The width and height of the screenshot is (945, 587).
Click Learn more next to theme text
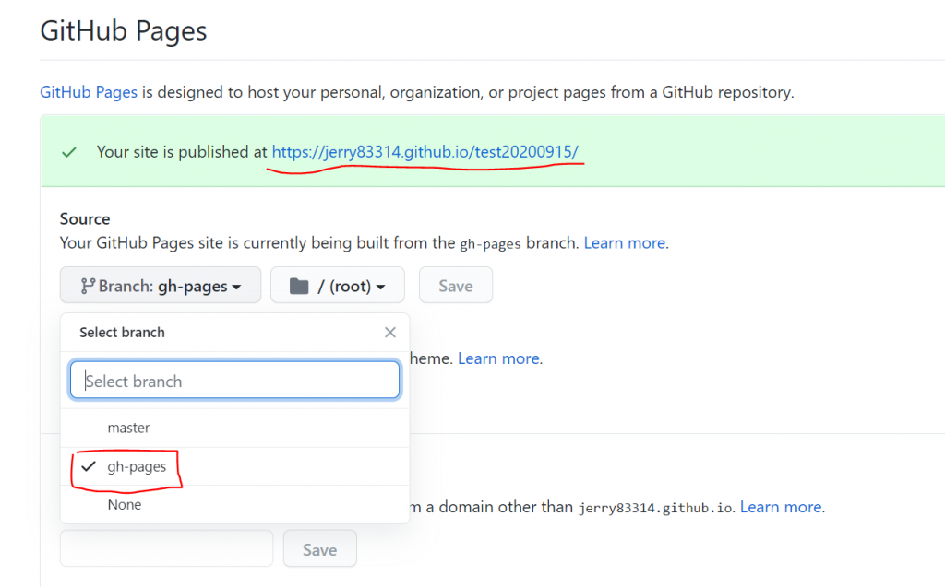(500, 358)
